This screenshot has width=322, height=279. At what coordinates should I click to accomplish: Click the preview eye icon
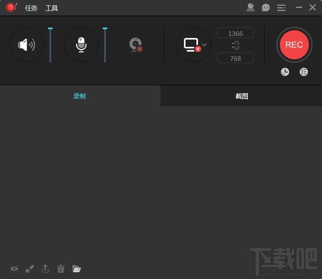click(x=14, y=269)
